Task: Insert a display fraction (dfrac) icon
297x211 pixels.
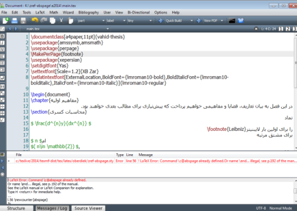Action: tap(3, 113)
